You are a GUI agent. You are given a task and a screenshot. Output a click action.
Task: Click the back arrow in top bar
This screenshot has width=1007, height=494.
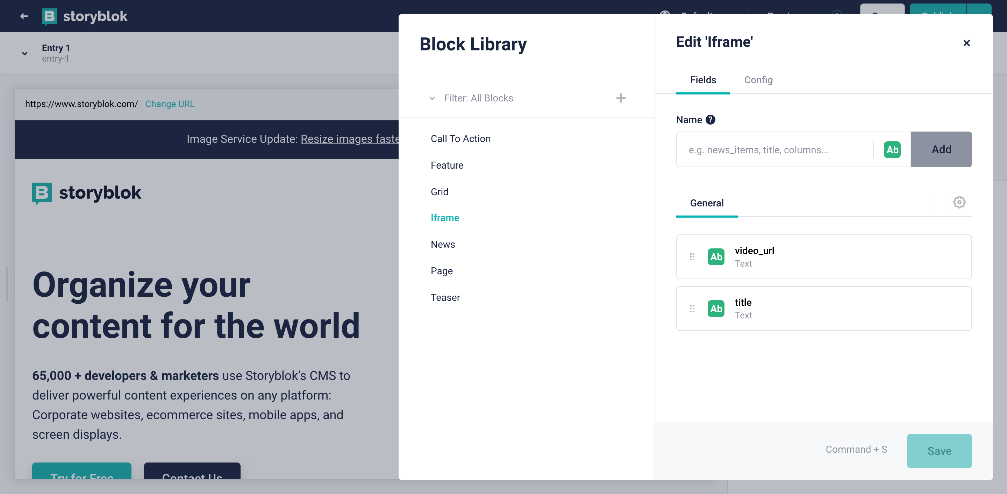click(24, 16)
